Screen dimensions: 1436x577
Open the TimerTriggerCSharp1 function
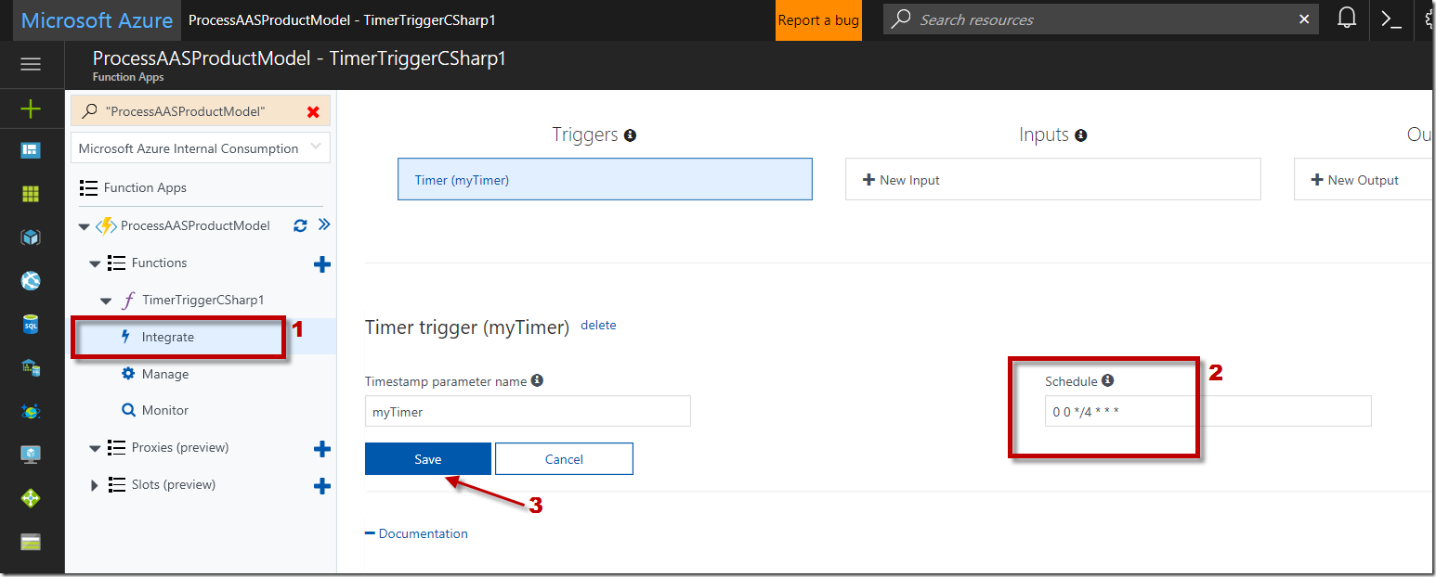[203, 300]
